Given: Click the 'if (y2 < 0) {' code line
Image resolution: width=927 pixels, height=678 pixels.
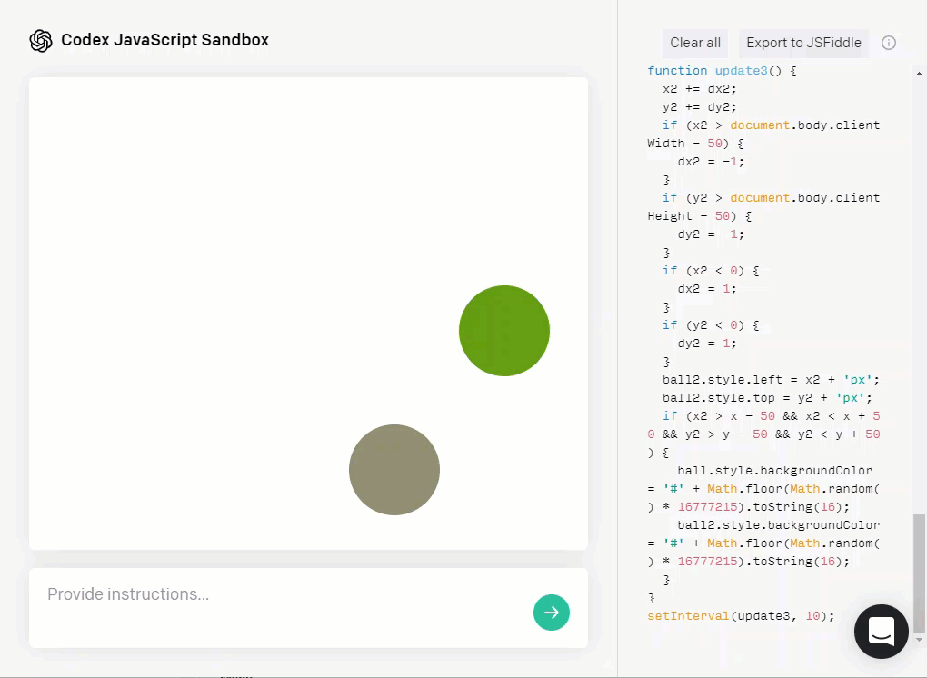Looking at the screenshot, I should (x=711, y=325).
